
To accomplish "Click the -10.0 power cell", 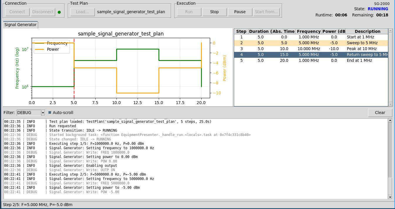I will [x=334, y=49].
